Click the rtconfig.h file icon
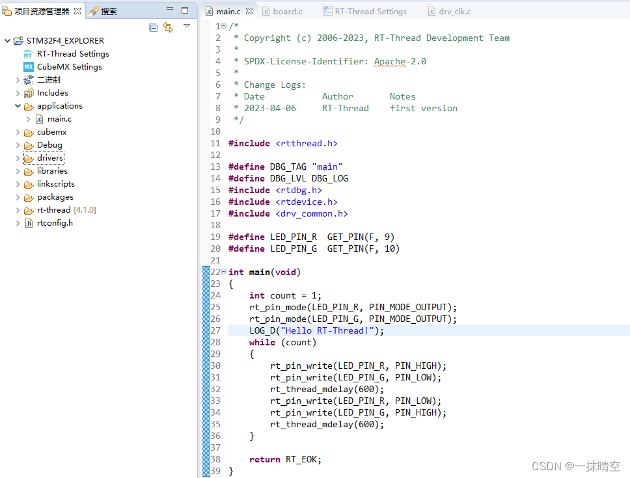The height and width of the screenshot is (478, 630). point(29,223)
